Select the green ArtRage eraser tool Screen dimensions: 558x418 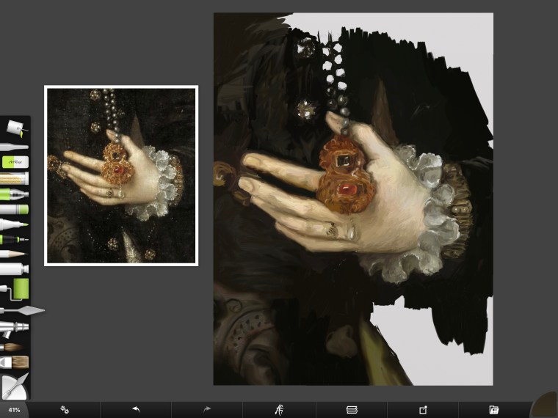tap(15, 162)
